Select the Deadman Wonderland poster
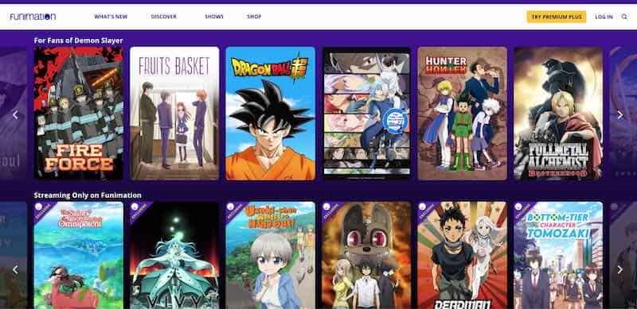 point(463,256)
